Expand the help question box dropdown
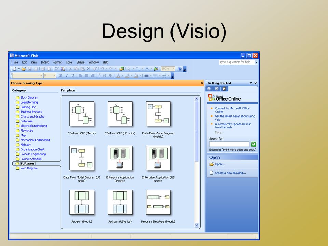This screenshot has width=328, height=246. point(256,62)
